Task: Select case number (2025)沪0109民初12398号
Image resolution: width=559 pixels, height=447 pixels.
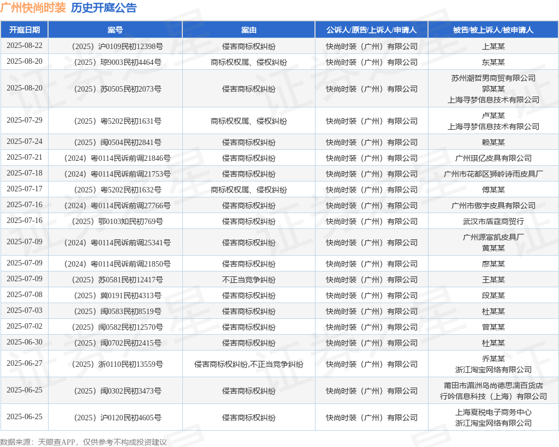Action: (117, 46)
